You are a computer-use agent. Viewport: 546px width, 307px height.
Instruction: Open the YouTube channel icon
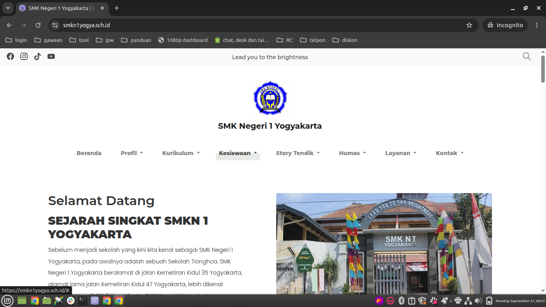click(51, 56)
